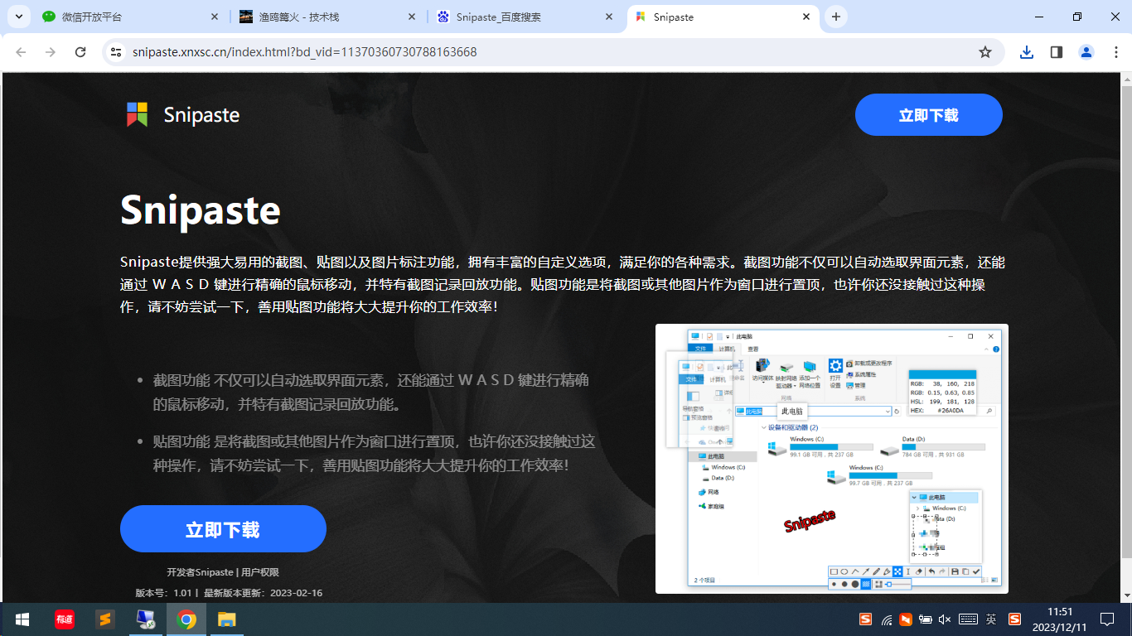This screenshot has height=636, width=1132.
Task: Bookmark this page with the star
Action: (x=985, y=52)
